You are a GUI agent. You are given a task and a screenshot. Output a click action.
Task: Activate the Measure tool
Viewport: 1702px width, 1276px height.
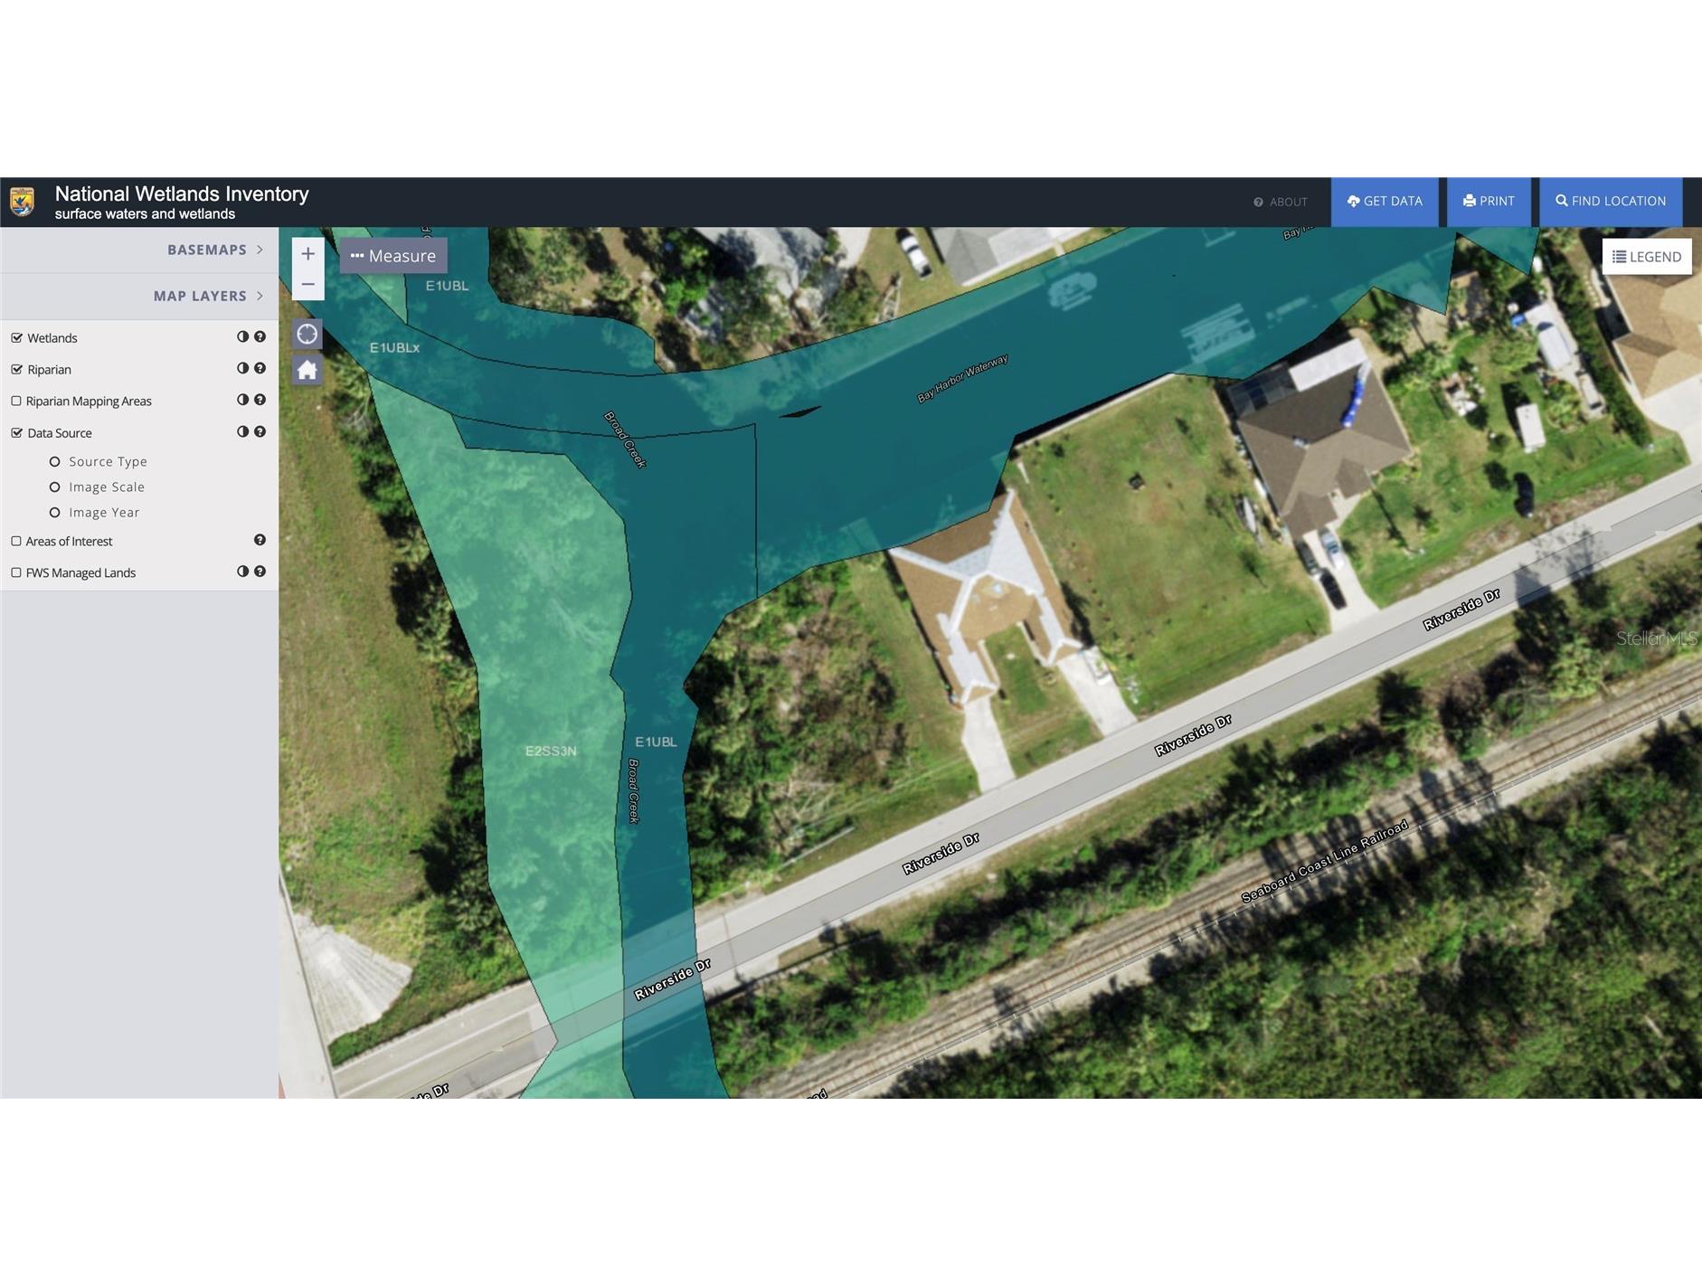point(392,255)
